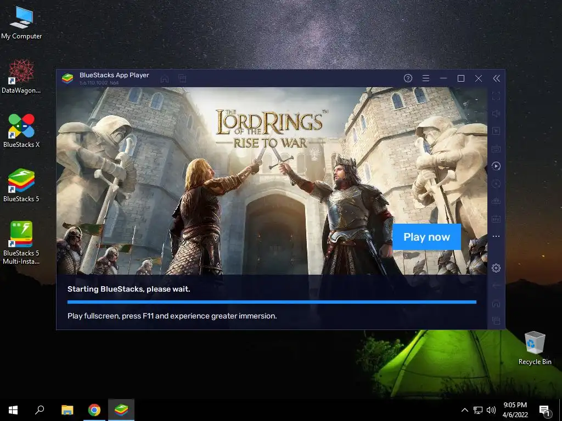Click the cursor lock icon in the sidebar
The image size is (562, 421).
496,131
